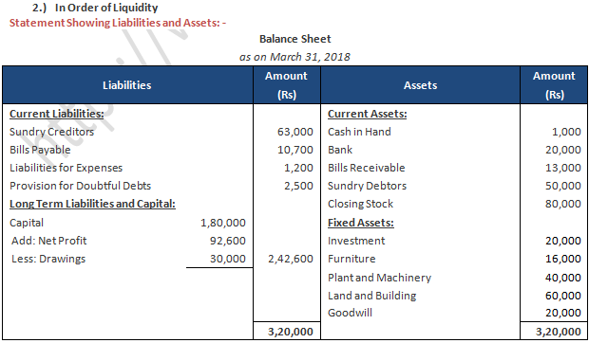Image resolution: width=589 pixels, height=343 pixels.
Task: Click the Less: Drawings amount 30,000
Action: click(x=228, y=259)
